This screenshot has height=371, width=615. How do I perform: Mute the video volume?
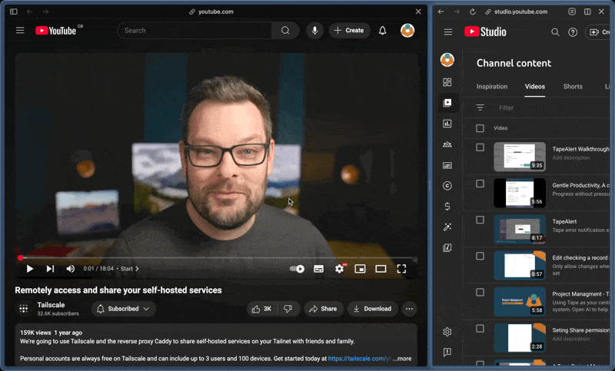coord(71,269)
